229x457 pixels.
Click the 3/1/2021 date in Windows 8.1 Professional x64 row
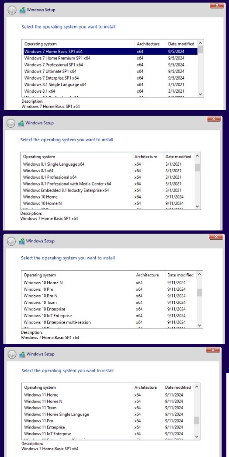(173, 177)
